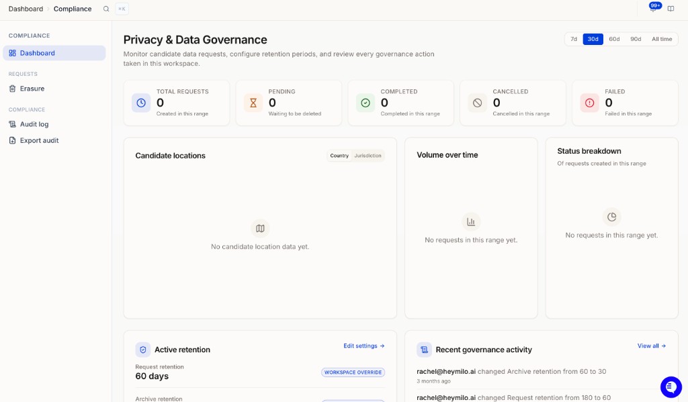This screenshot has width=688, height=402.
Task: Click the Total Requests stat card
Action: [x=177, y=103]
